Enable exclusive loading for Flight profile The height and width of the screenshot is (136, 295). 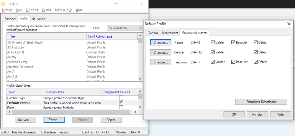tap(121, 108)
